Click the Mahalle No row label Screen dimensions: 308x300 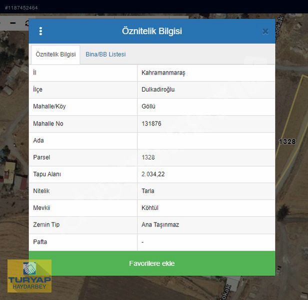48,123
